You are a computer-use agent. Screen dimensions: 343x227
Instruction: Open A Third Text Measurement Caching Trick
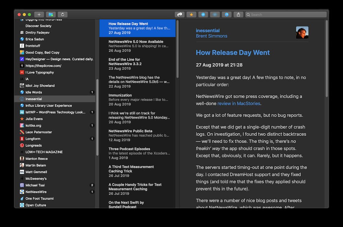(x=138, y=171)
